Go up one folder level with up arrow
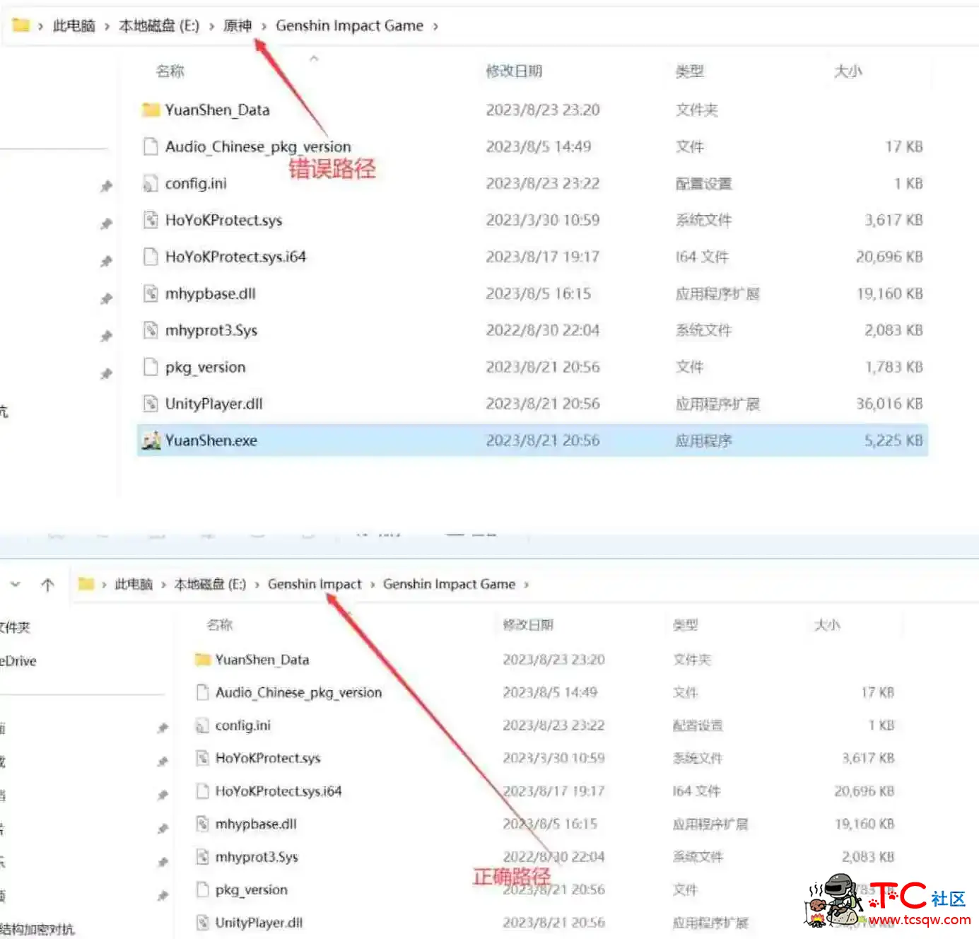979x939 pixels. click(x=47, y=585)
